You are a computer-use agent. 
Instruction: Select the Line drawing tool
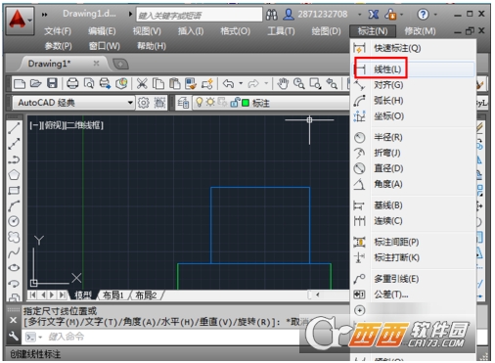pos(14,128)
